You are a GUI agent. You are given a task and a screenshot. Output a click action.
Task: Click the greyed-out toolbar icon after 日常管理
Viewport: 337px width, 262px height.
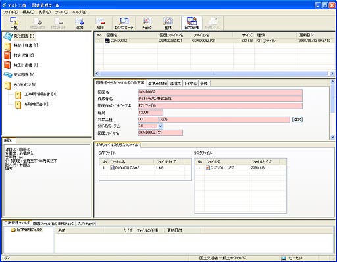click(x=212, y=23)
